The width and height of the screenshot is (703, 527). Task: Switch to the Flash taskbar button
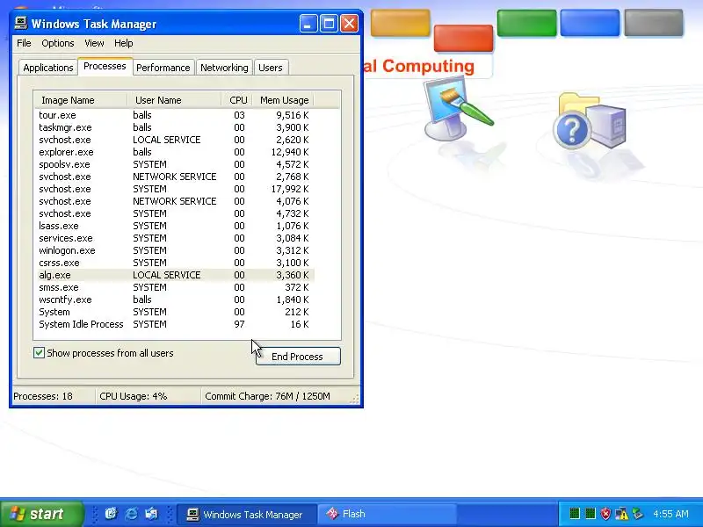tap(387, 514)
